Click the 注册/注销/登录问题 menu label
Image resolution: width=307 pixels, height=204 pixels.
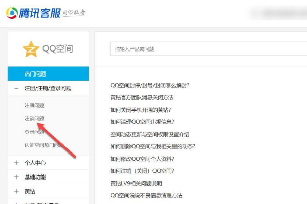(x=48, y=88)
